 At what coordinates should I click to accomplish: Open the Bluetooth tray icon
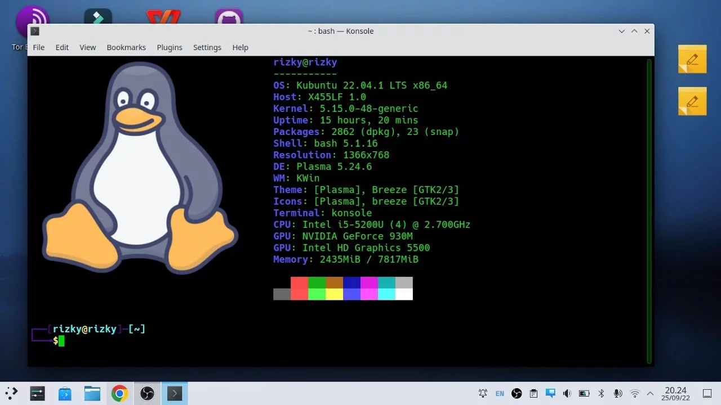point(601,394)
